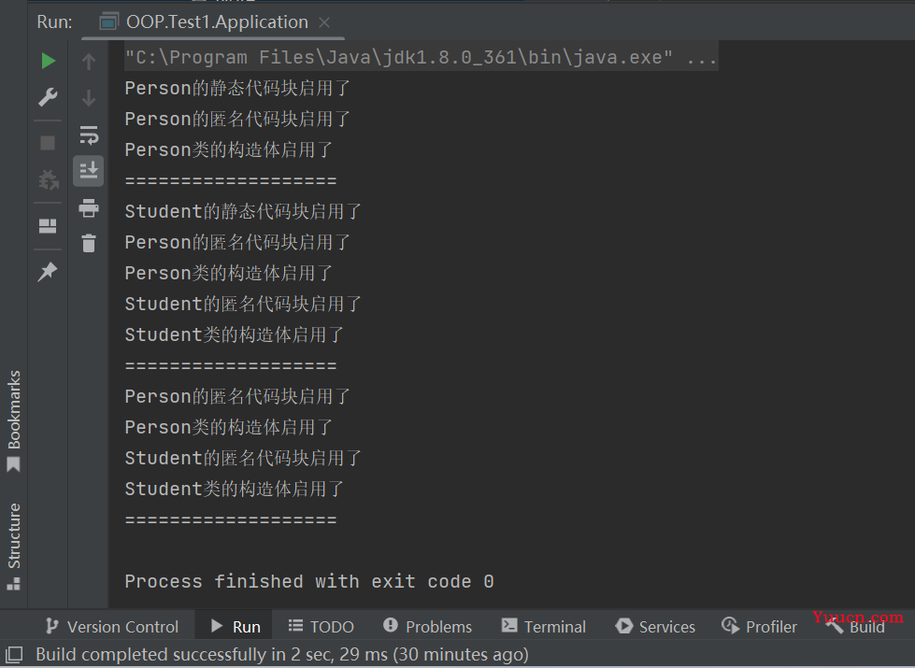Open the Structure side panel
Screen dimensions: 915x668
tap(13, 546)
